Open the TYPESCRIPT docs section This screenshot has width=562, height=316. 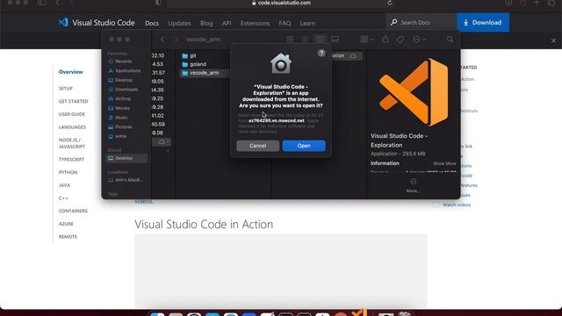[x=71, y=160]
